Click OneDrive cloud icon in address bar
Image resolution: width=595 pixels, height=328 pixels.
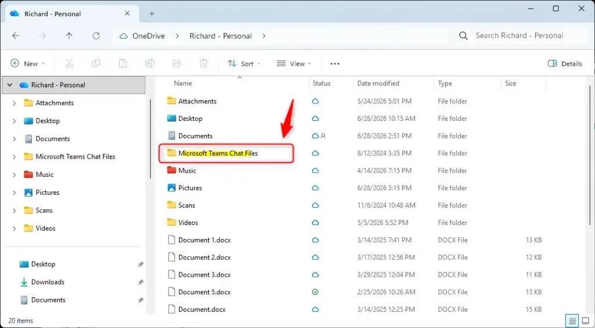123,36
